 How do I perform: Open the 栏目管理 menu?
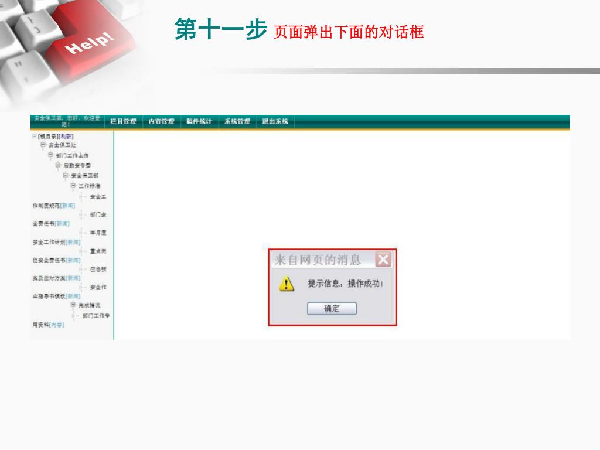[x=123, y=121]
